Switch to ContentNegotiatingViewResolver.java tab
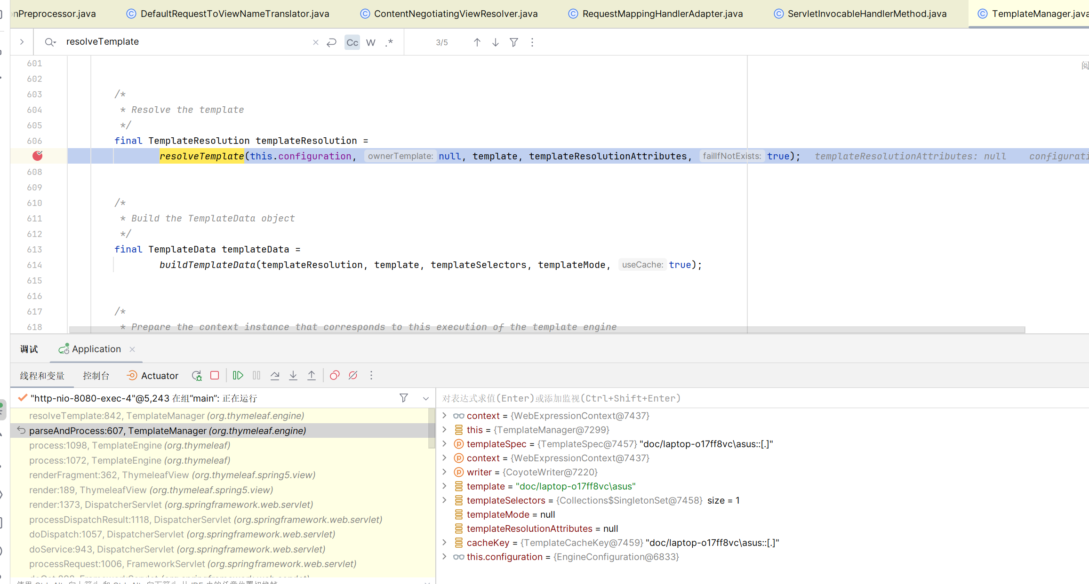This screenshot has width=1089, height=584. [449, 14]
